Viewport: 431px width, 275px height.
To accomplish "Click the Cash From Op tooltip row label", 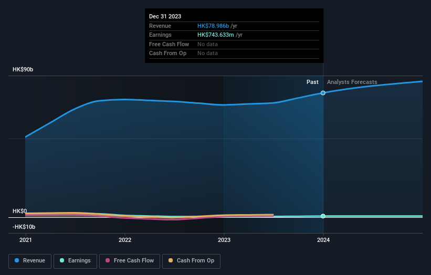I will point(167,54).
